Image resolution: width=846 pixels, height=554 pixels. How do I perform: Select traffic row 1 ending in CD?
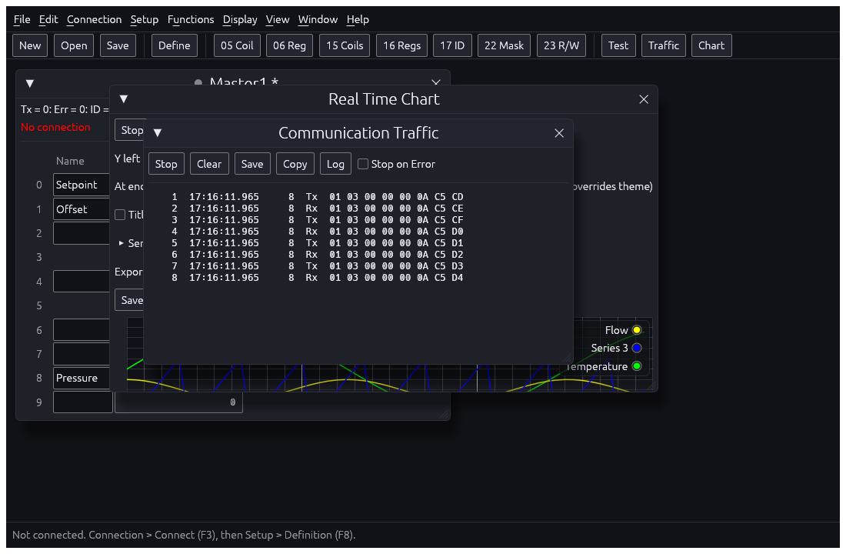pyautogui.click(x=317, y=197)
